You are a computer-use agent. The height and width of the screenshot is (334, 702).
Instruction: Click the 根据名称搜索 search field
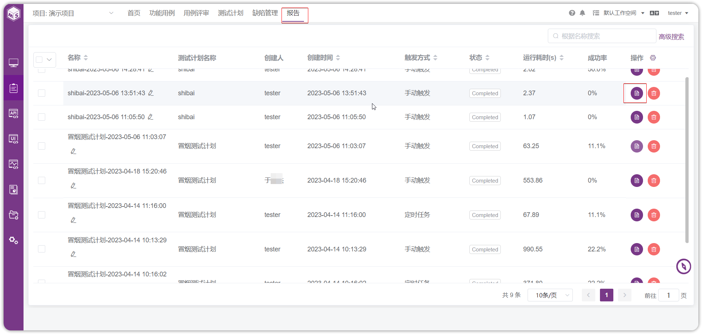pos(602,36)
